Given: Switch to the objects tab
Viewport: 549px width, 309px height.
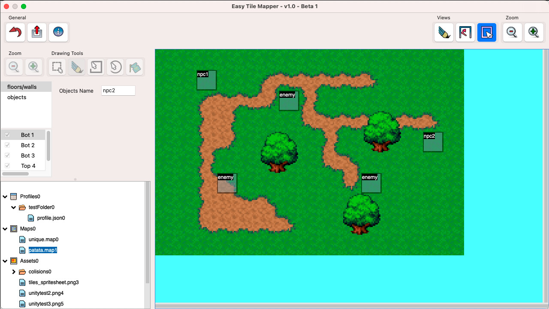Looking at the screenshot, I should tap(17, 97).
